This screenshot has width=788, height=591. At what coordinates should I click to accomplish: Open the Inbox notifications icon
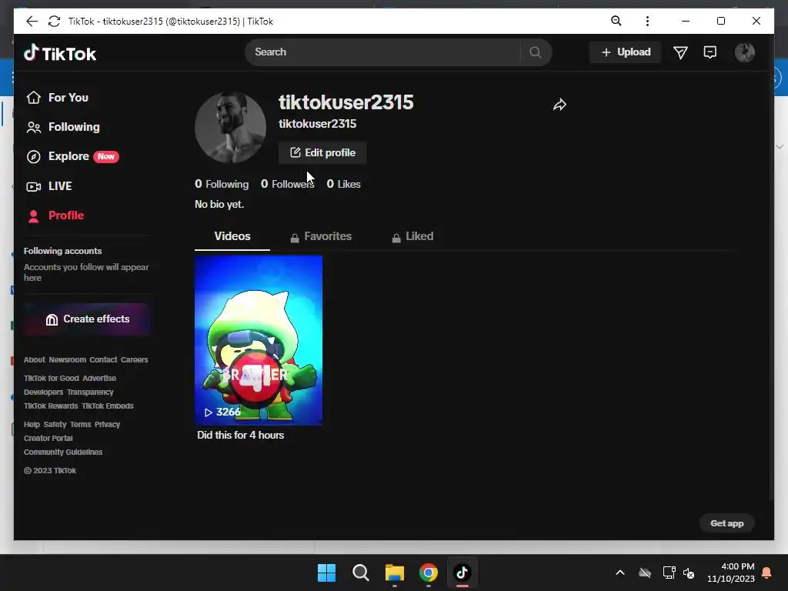[x=710, y=52]
